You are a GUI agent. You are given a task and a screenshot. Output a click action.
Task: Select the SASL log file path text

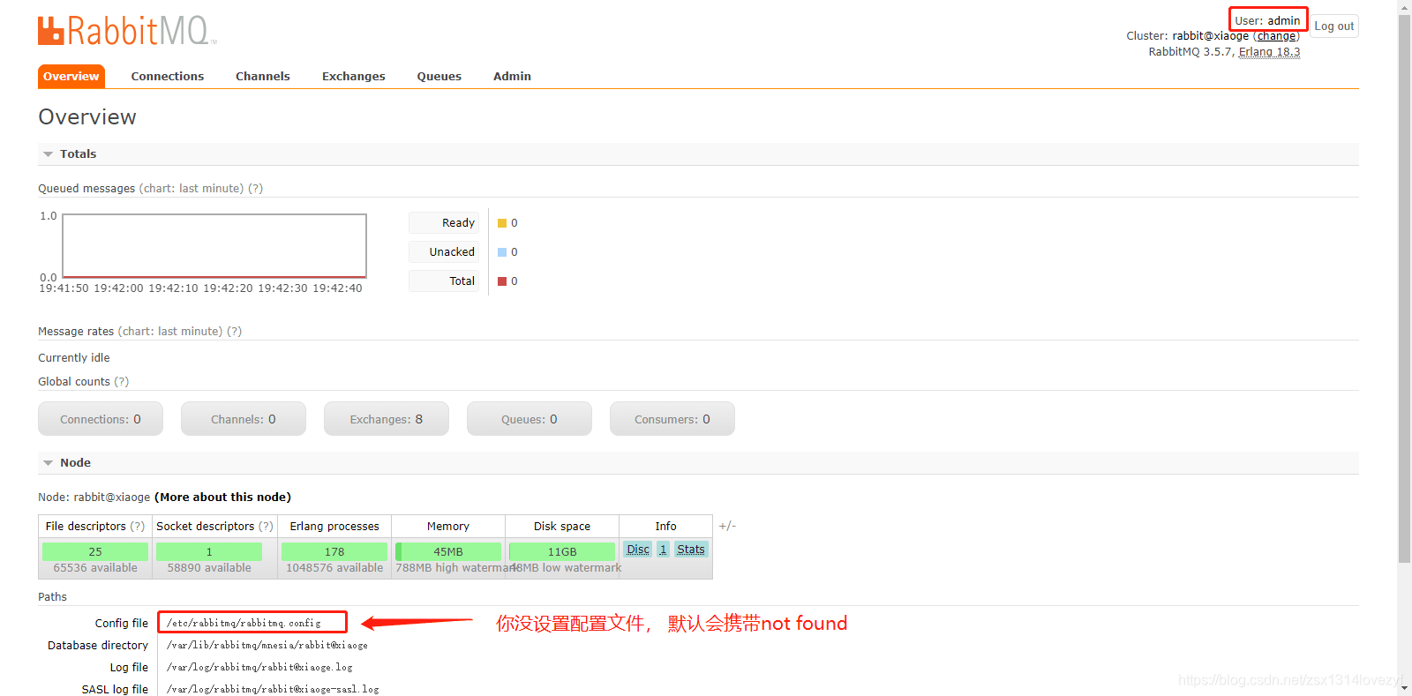tap(273, 690)
